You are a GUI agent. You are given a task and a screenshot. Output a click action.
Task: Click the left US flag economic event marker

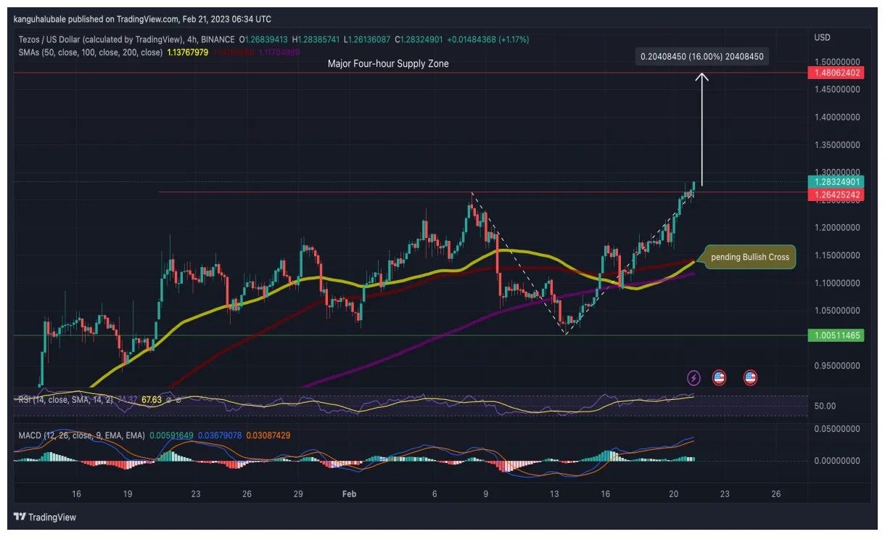coord(718,377)
